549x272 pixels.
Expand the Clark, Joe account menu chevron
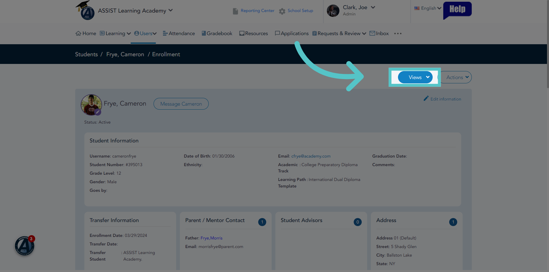point(373,7)
